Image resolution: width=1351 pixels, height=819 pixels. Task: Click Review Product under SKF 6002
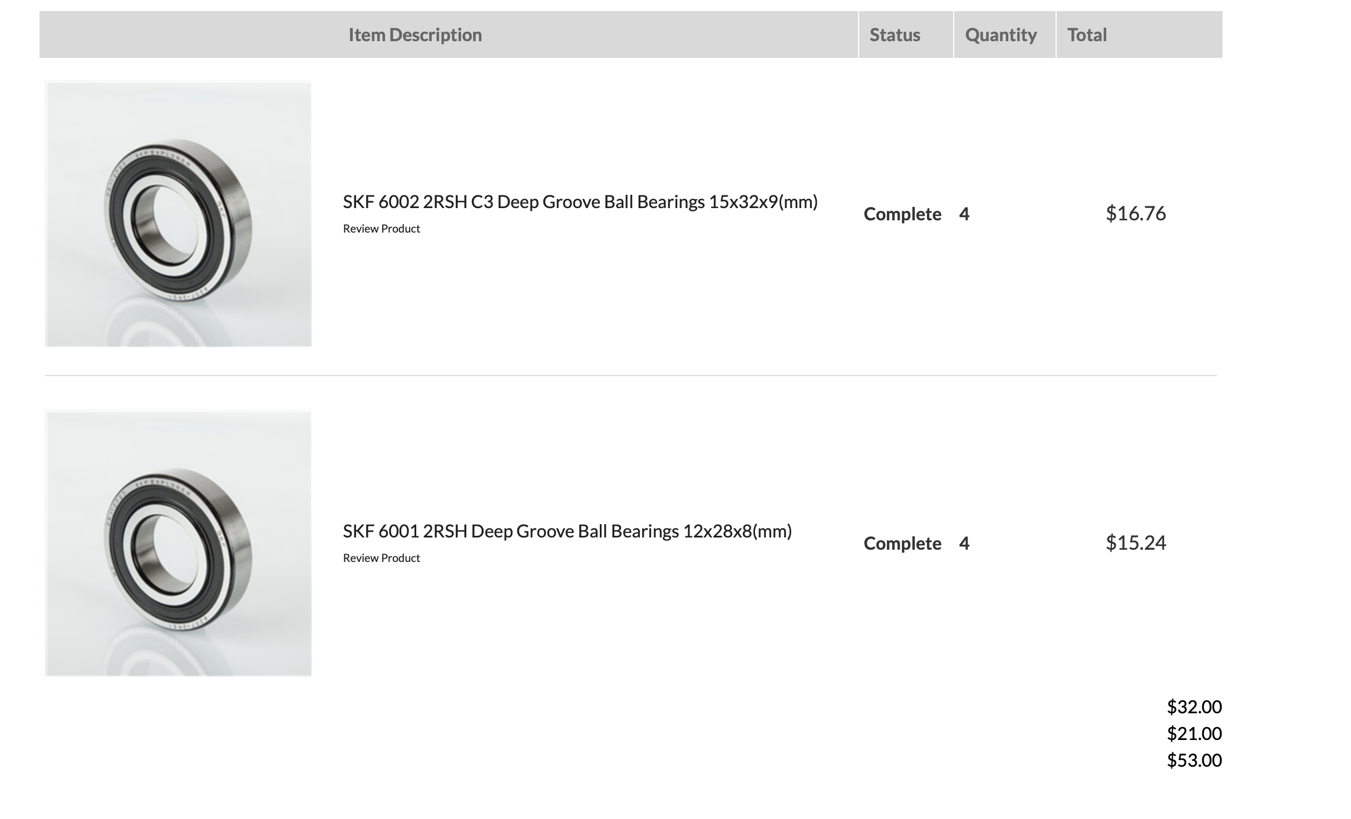pos(381,229)
